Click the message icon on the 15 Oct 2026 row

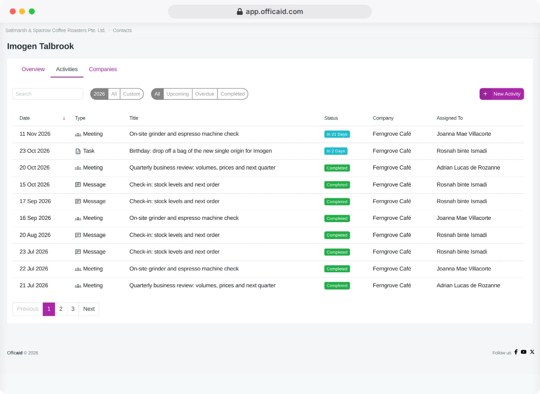coord(78,185)
